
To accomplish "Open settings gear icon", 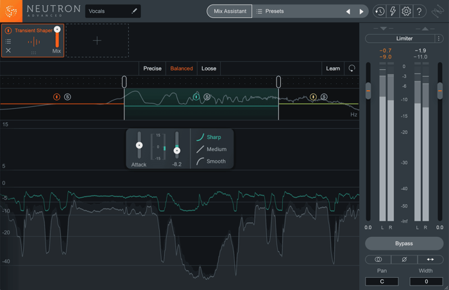I will click(406, 12).
